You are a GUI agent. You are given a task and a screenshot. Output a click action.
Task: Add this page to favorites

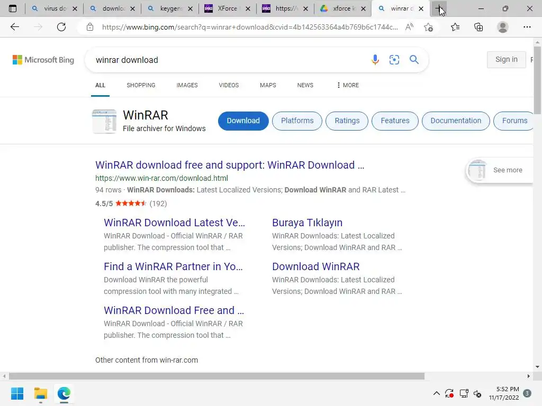[x=429, y=27]
